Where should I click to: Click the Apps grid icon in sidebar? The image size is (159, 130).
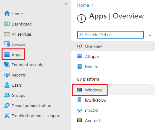tap(7, 54)
